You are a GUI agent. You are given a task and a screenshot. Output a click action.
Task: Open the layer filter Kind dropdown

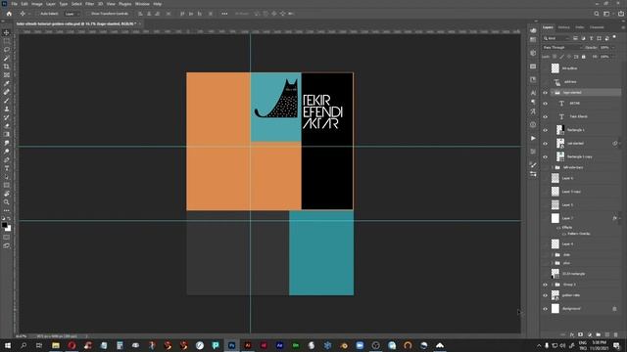click(x=556, y=38)
